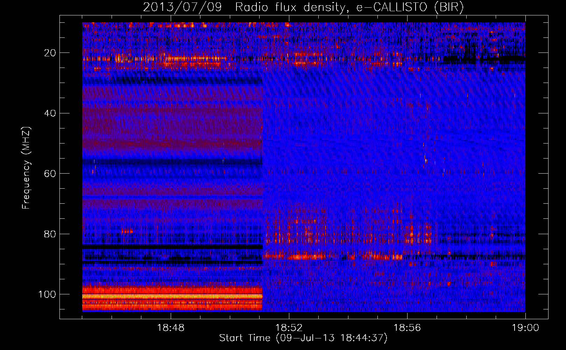Click the '18:56' time tick label

(x=407, y=328)
